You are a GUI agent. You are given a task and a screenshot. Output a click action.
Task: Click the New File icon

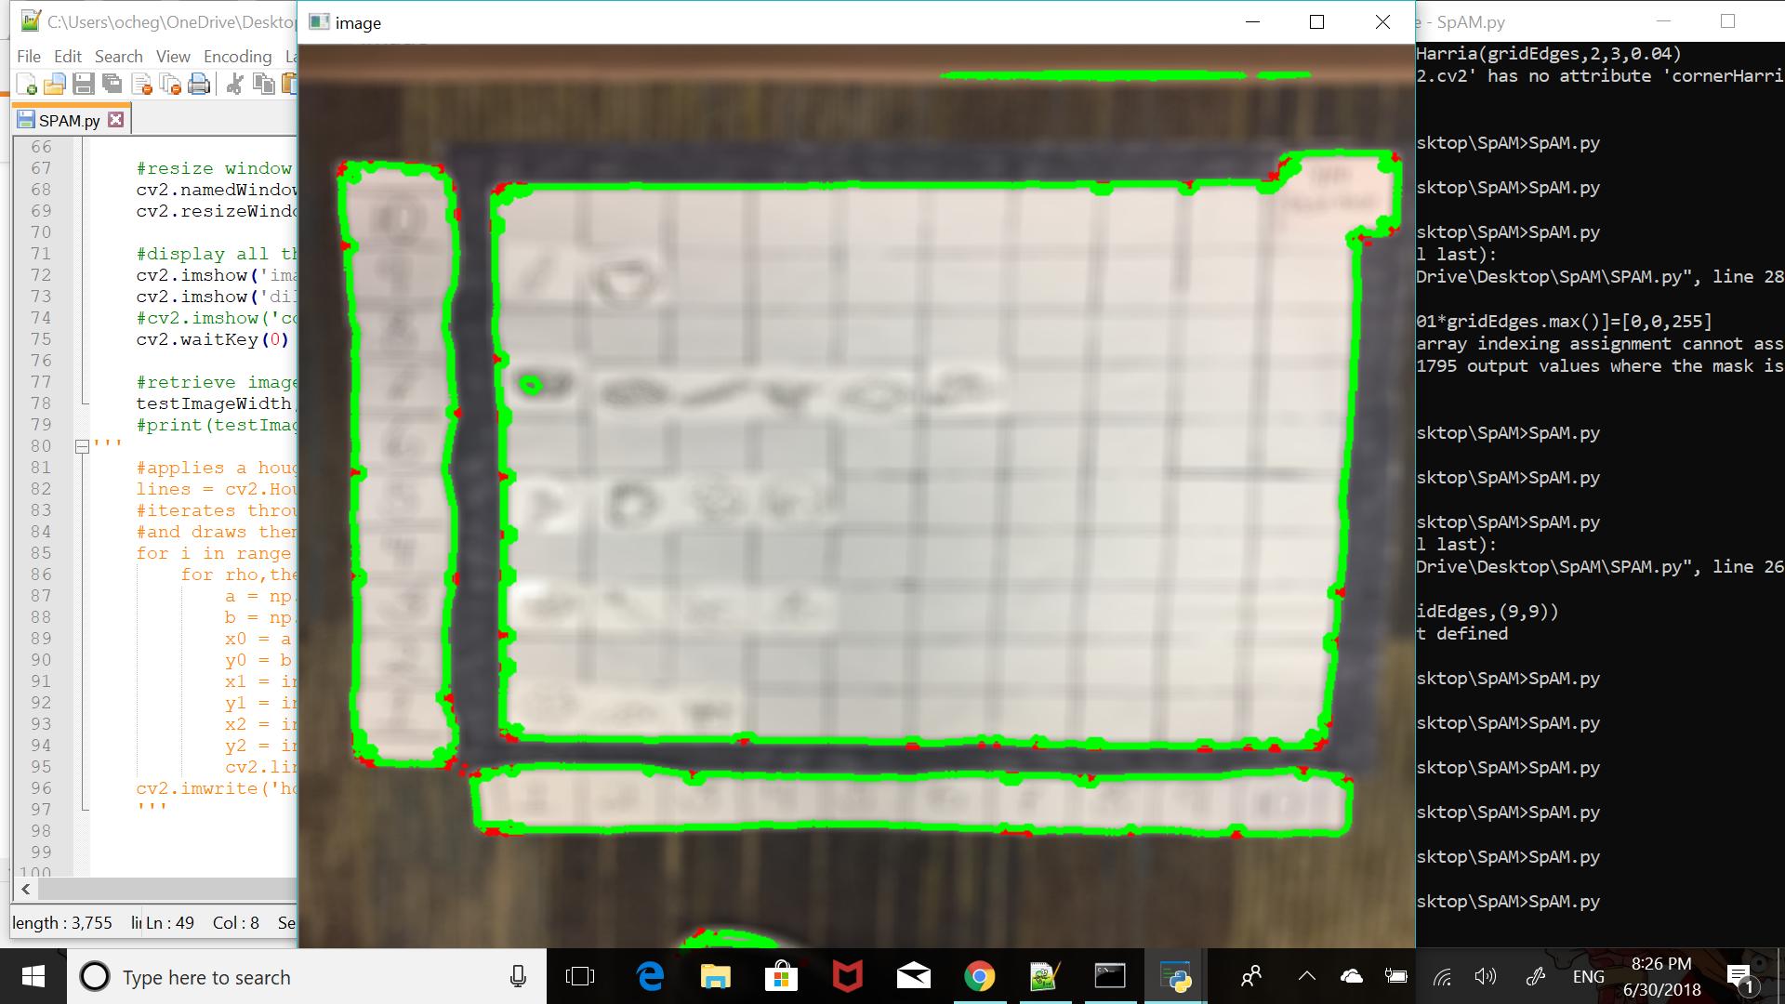[26, 84]
